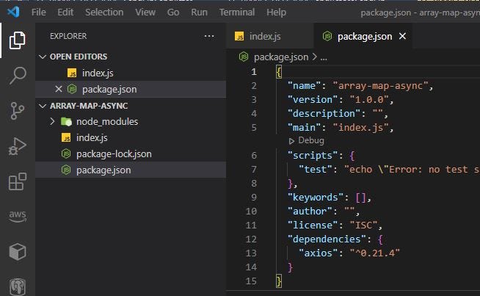
Task: Collapse the Open Editors section
Action: 43,57
